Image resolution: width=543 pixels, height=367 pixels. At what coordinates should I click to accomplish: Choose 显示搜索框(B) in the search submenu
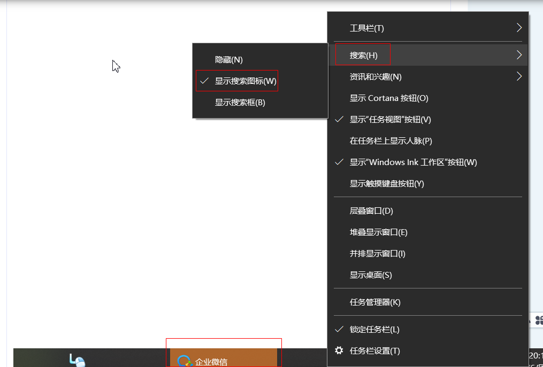click(x=240, y=103)
